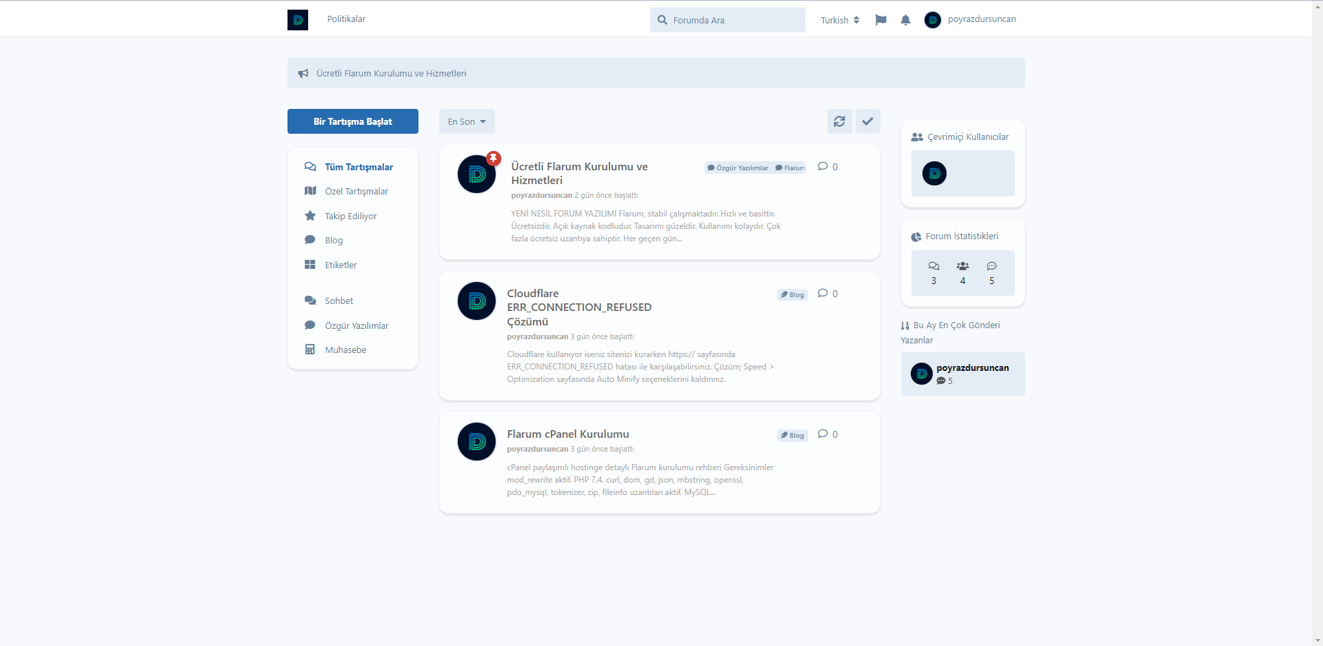The width and height of the screenshot is (1323, 646).
Task: Click the online user avatar in Çevrimiçi Kullanıcılar
Action: [934, 174]
